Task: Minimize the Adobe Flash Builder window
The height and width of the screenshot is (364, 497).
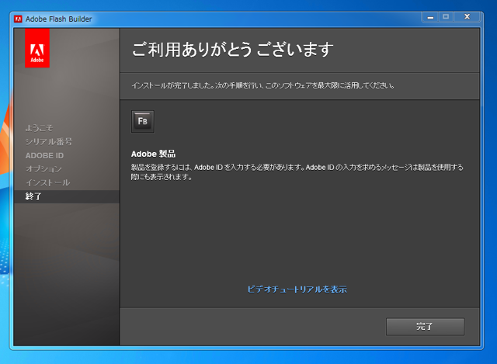Action: point(430,17)
